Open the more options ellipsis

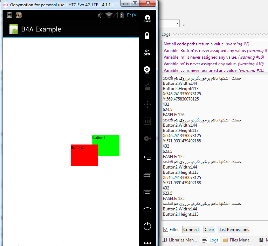click(x=147, y=243)
